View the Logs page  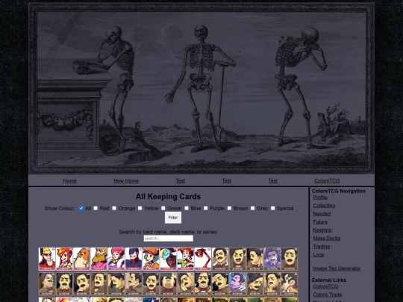tap(319, 255)
